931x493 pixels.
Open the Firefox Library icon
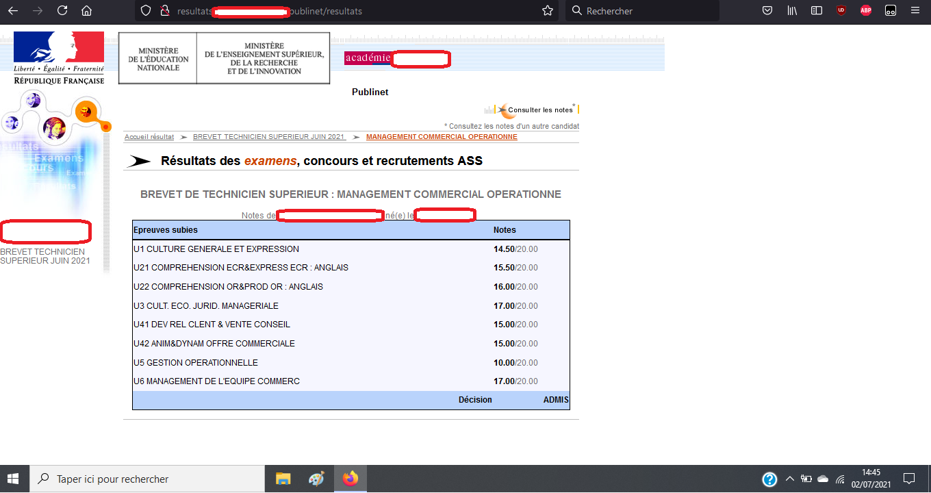pyautogui.click(x=792, y=11)
